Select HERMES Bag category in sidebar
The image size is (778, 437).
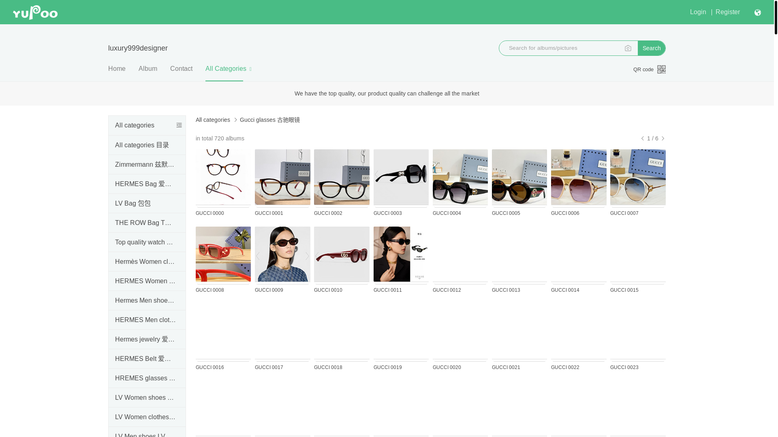(147, 184)
